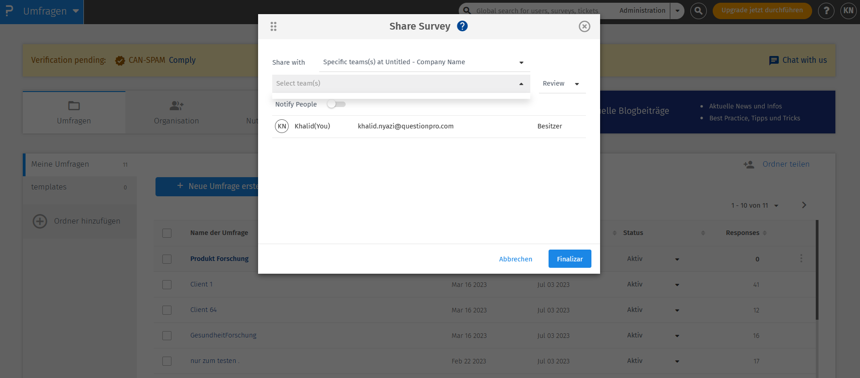860x378 pixels.
Task: Click Abbrechen to cancel sharing
Action: tap(515, 259)
